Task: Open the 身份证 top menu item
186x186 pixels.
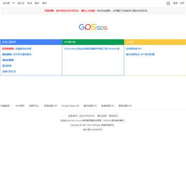Action: [21, 3]
